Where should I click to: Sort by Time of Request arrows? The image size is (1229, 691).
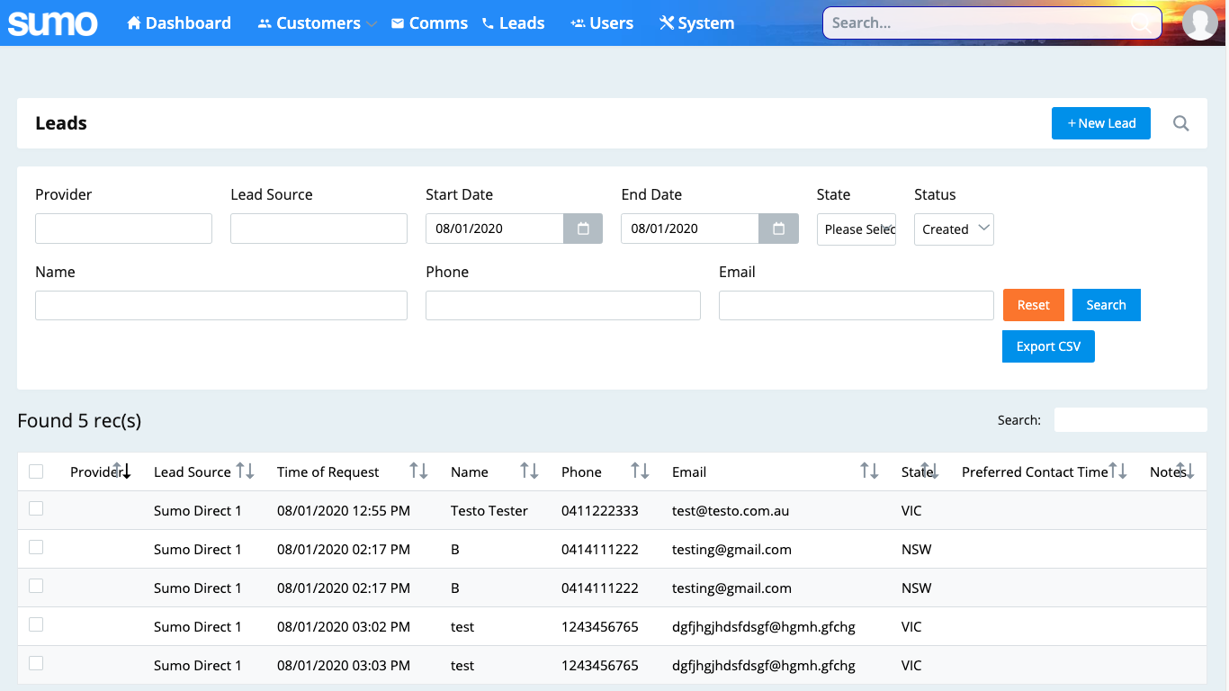[x=419, y=471]
